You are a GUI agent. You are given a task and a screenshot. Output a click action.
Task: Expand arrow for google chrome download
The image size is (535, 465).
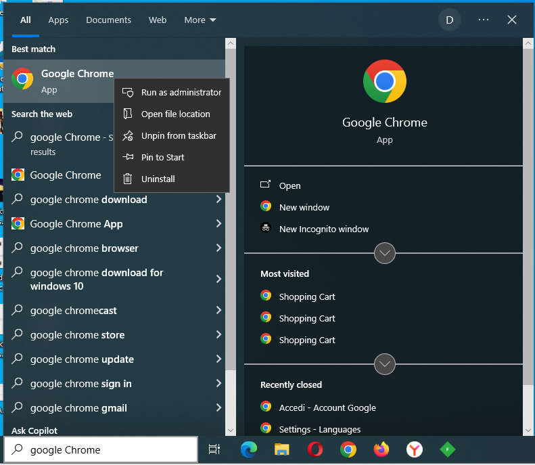218,199
